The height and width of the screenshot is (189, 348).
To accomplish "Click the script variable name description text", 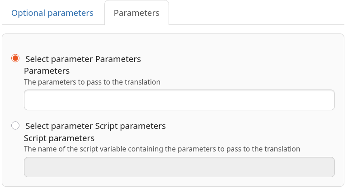I will [162, 149].
